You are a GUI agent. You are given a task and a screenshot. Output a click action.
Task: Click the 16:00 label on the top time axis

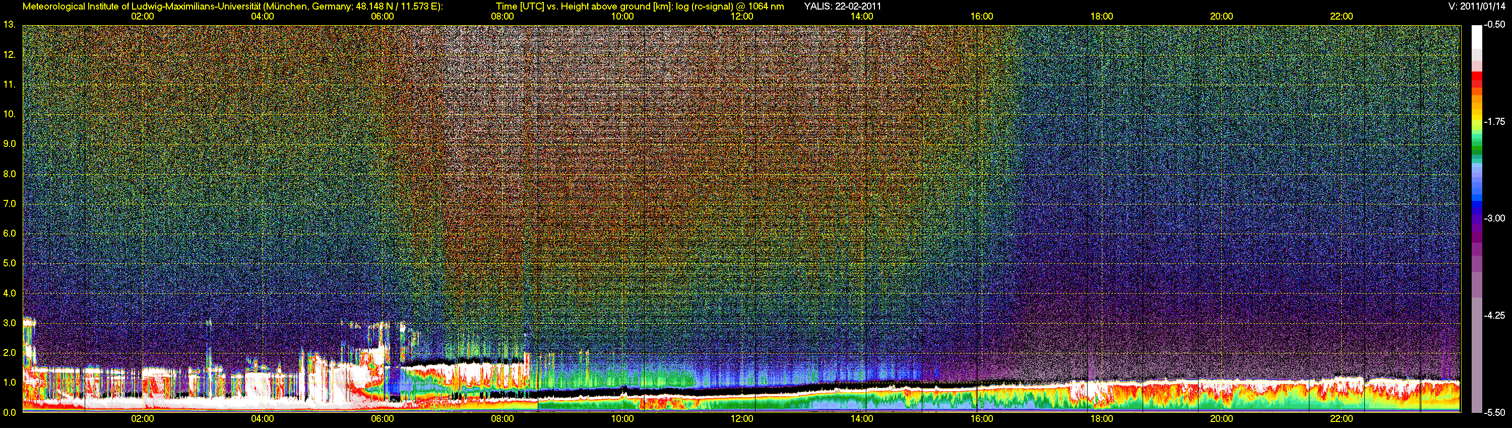tap(982, 17)
